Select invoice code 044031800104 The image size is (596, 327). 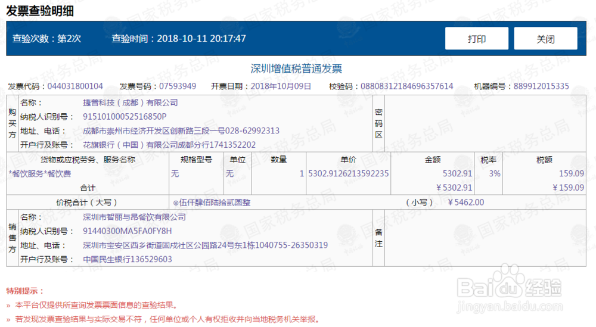(75, 86)
